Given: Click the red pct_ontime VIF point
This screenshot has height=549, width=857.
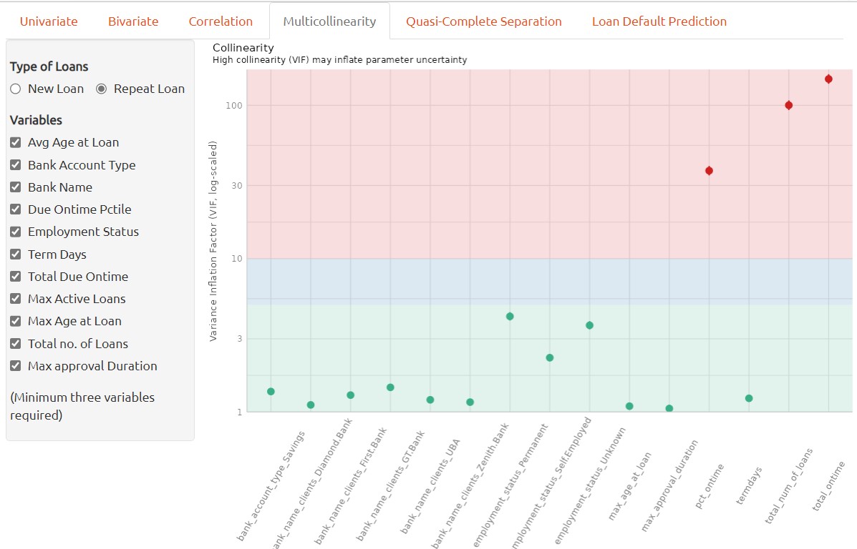Looking at the screenshot, I should (x=709, y=171).
